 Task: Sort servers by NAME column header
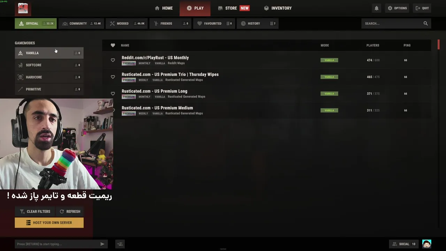[x=125, y=45]
